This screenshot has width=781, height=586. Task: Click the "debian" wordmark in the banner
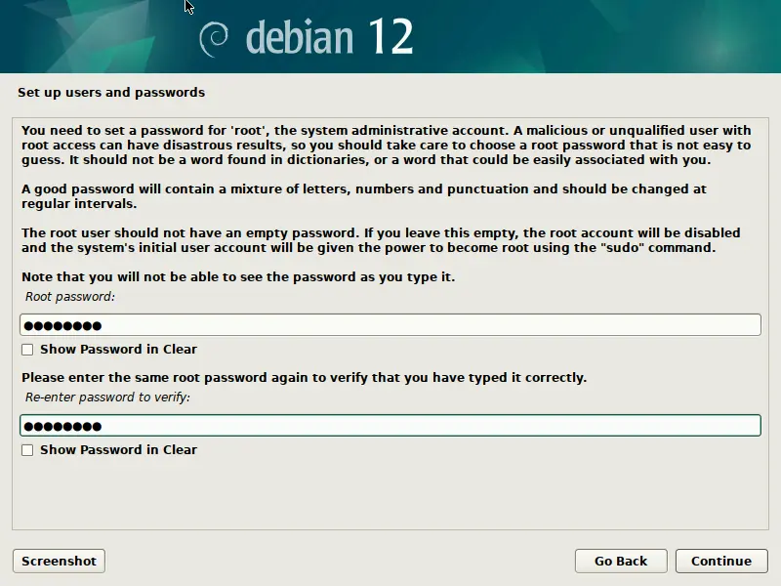coord(299,37)
